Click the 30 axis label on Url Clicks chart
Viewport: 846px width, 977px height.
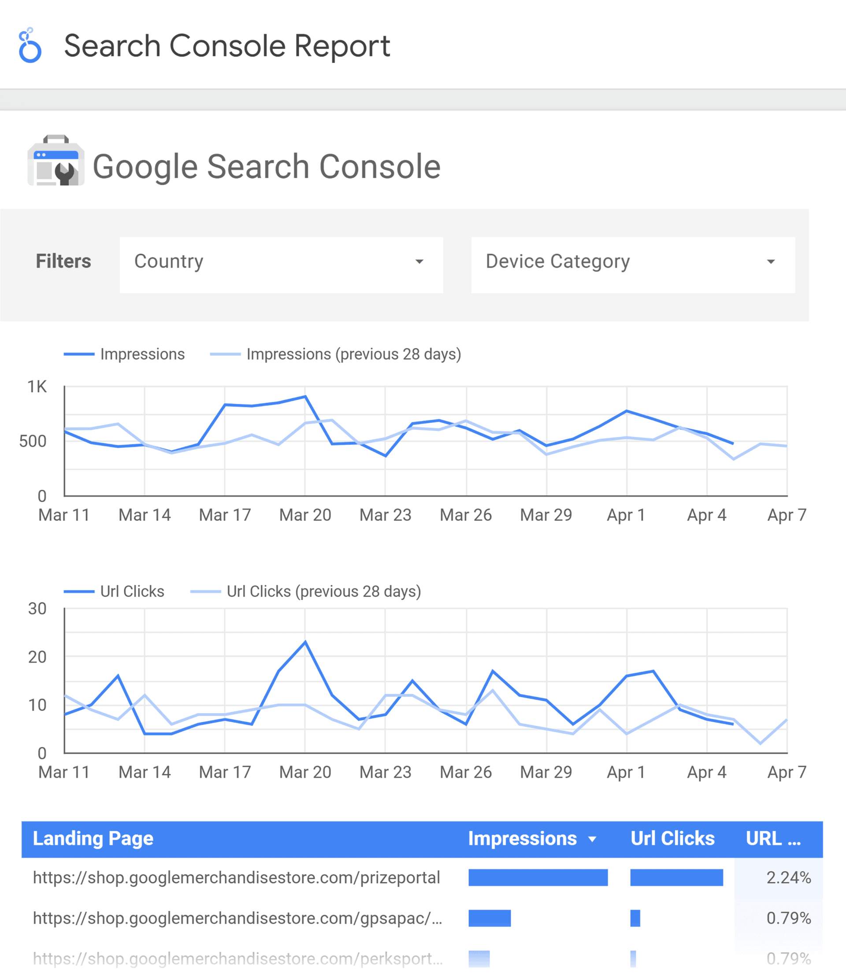pyautogui.click(x=37, y=609)
